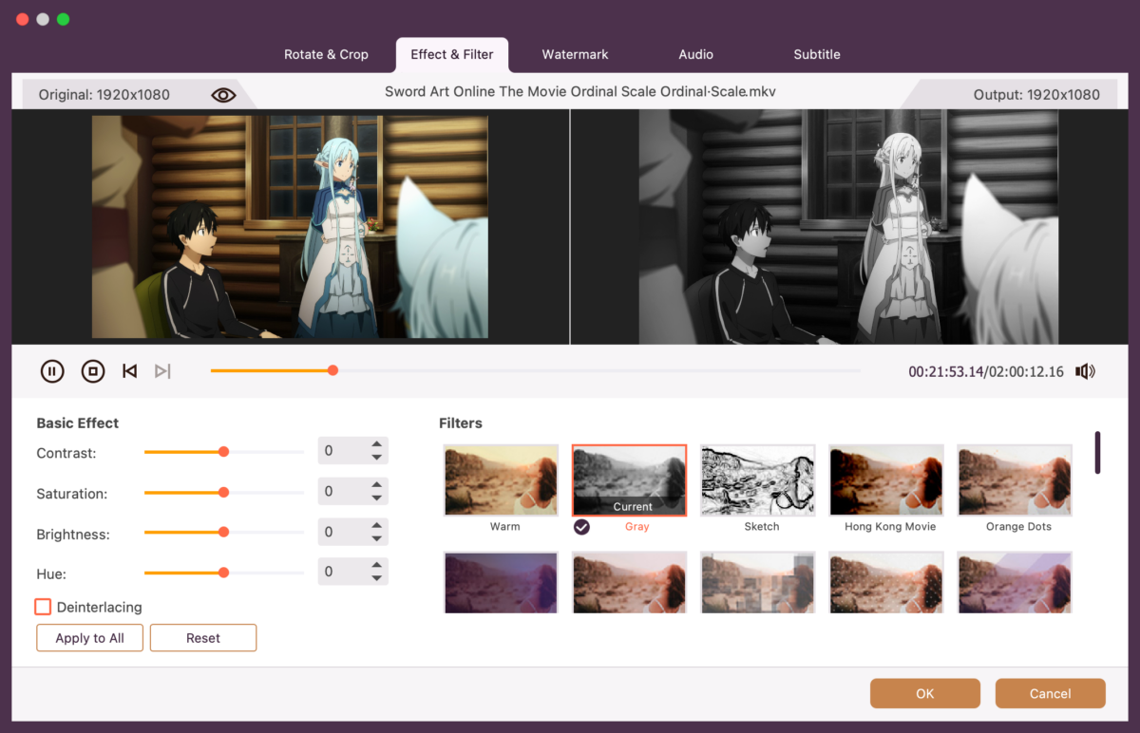Viewport: 1140px width, 733px height.
Task: Go to the Audio tab
Action: coord(695,54)
